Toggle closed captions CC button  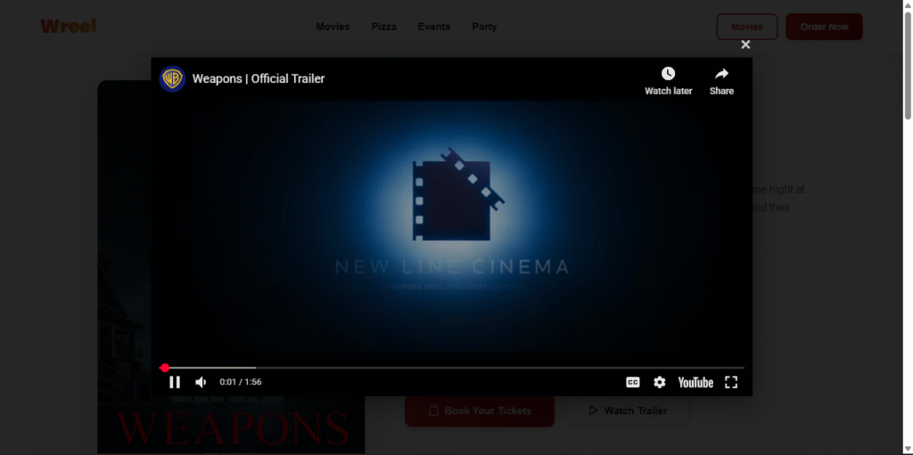tap(632, 382)
